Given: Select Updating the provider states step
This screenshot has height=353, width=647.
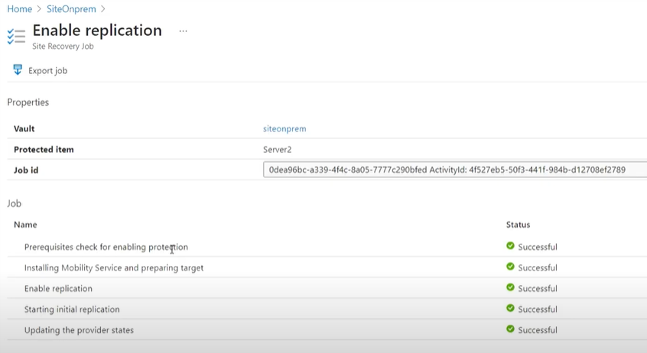Looking at the screenshot, I should pyautogui.click(x=79, y=330).
